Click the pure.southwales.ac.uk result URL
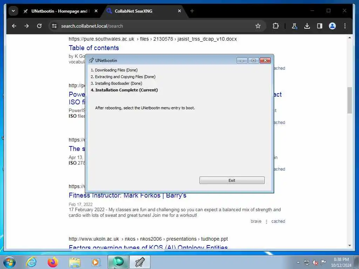The width and height of the screenshot is (359, 269). click(153, 39)
